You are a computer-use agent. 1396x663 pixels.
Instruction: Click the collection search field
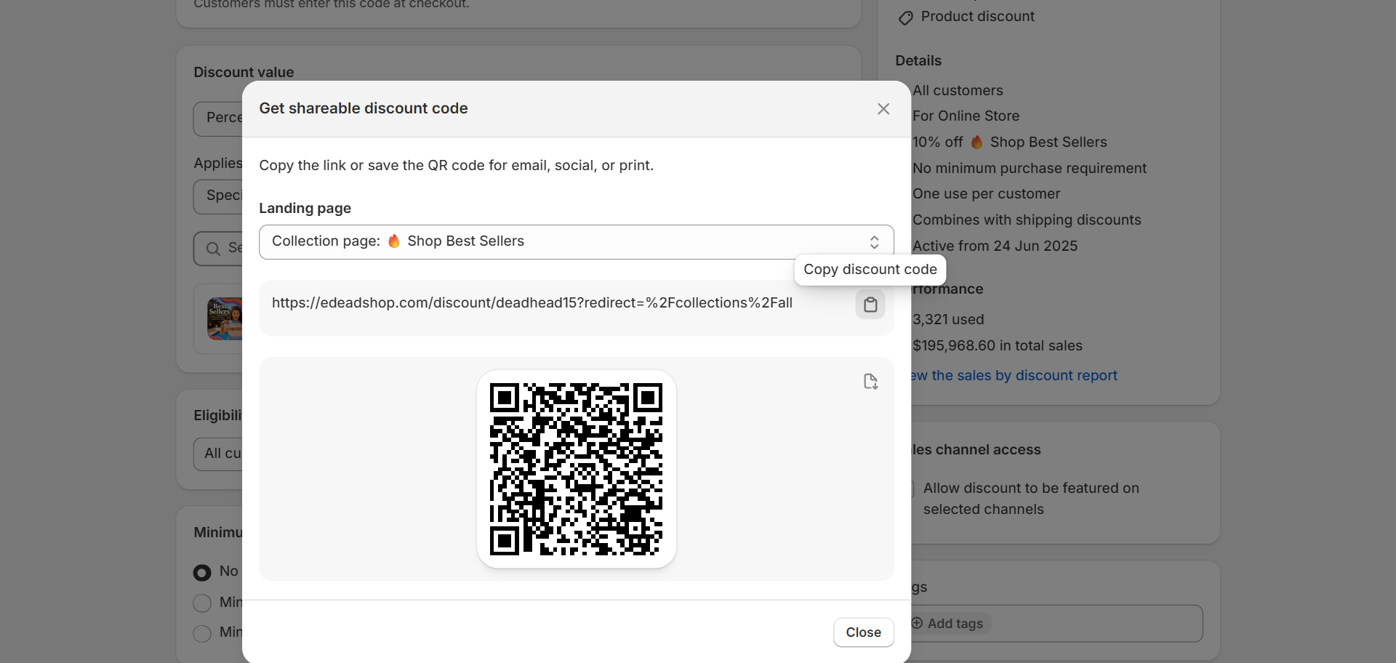click(x=218, y=249)
